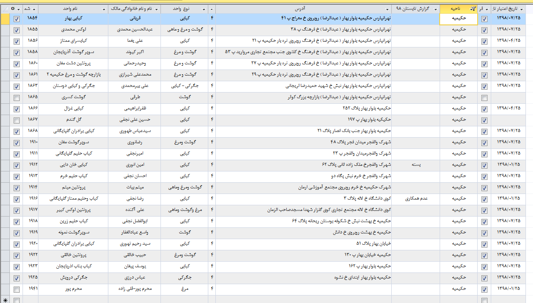Select the owner cell واسع عبادالغفار
Viewport: 533px width, 303px height.
tap(135, 233)
